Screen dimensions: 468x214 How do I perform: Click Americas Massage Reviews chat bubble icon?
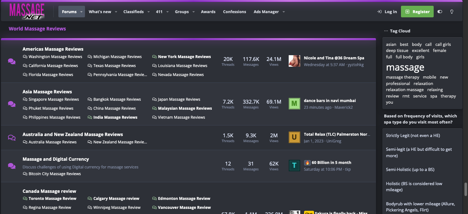click(x=12, y=61)
